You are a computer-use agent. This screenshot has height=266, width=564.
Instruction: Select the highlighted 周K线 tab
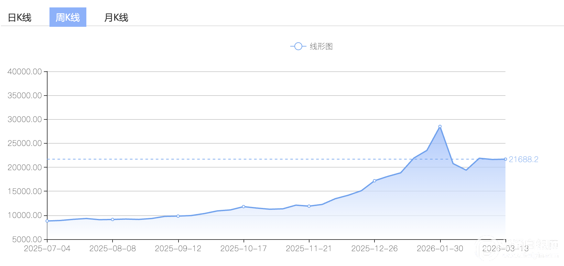68,17
